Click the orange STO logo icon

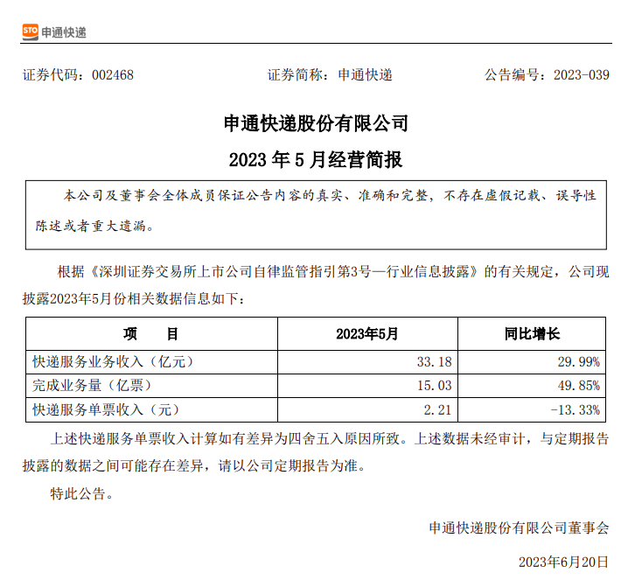click(x=30, y=32)
